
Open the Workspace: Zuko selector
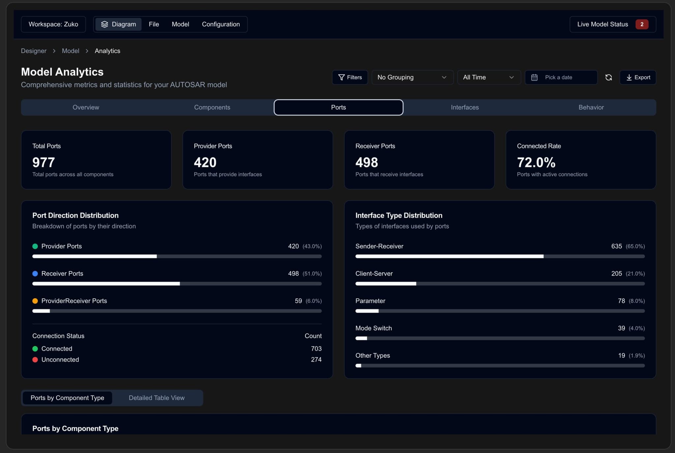(x=53, y=24)
